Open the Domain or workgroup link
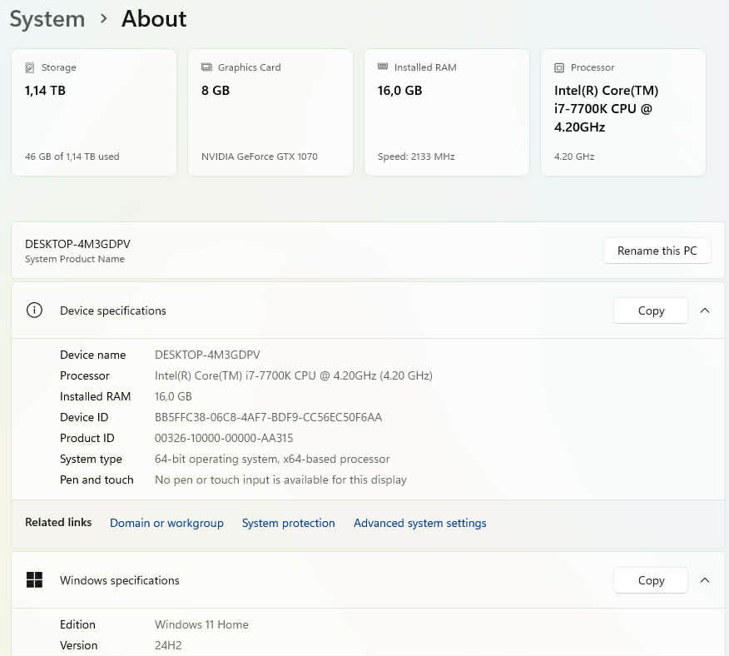 [x=166, y=523]
